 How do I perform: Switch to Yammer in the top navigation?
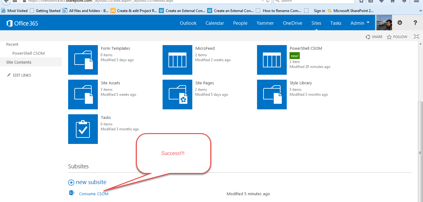click(265, 23)
